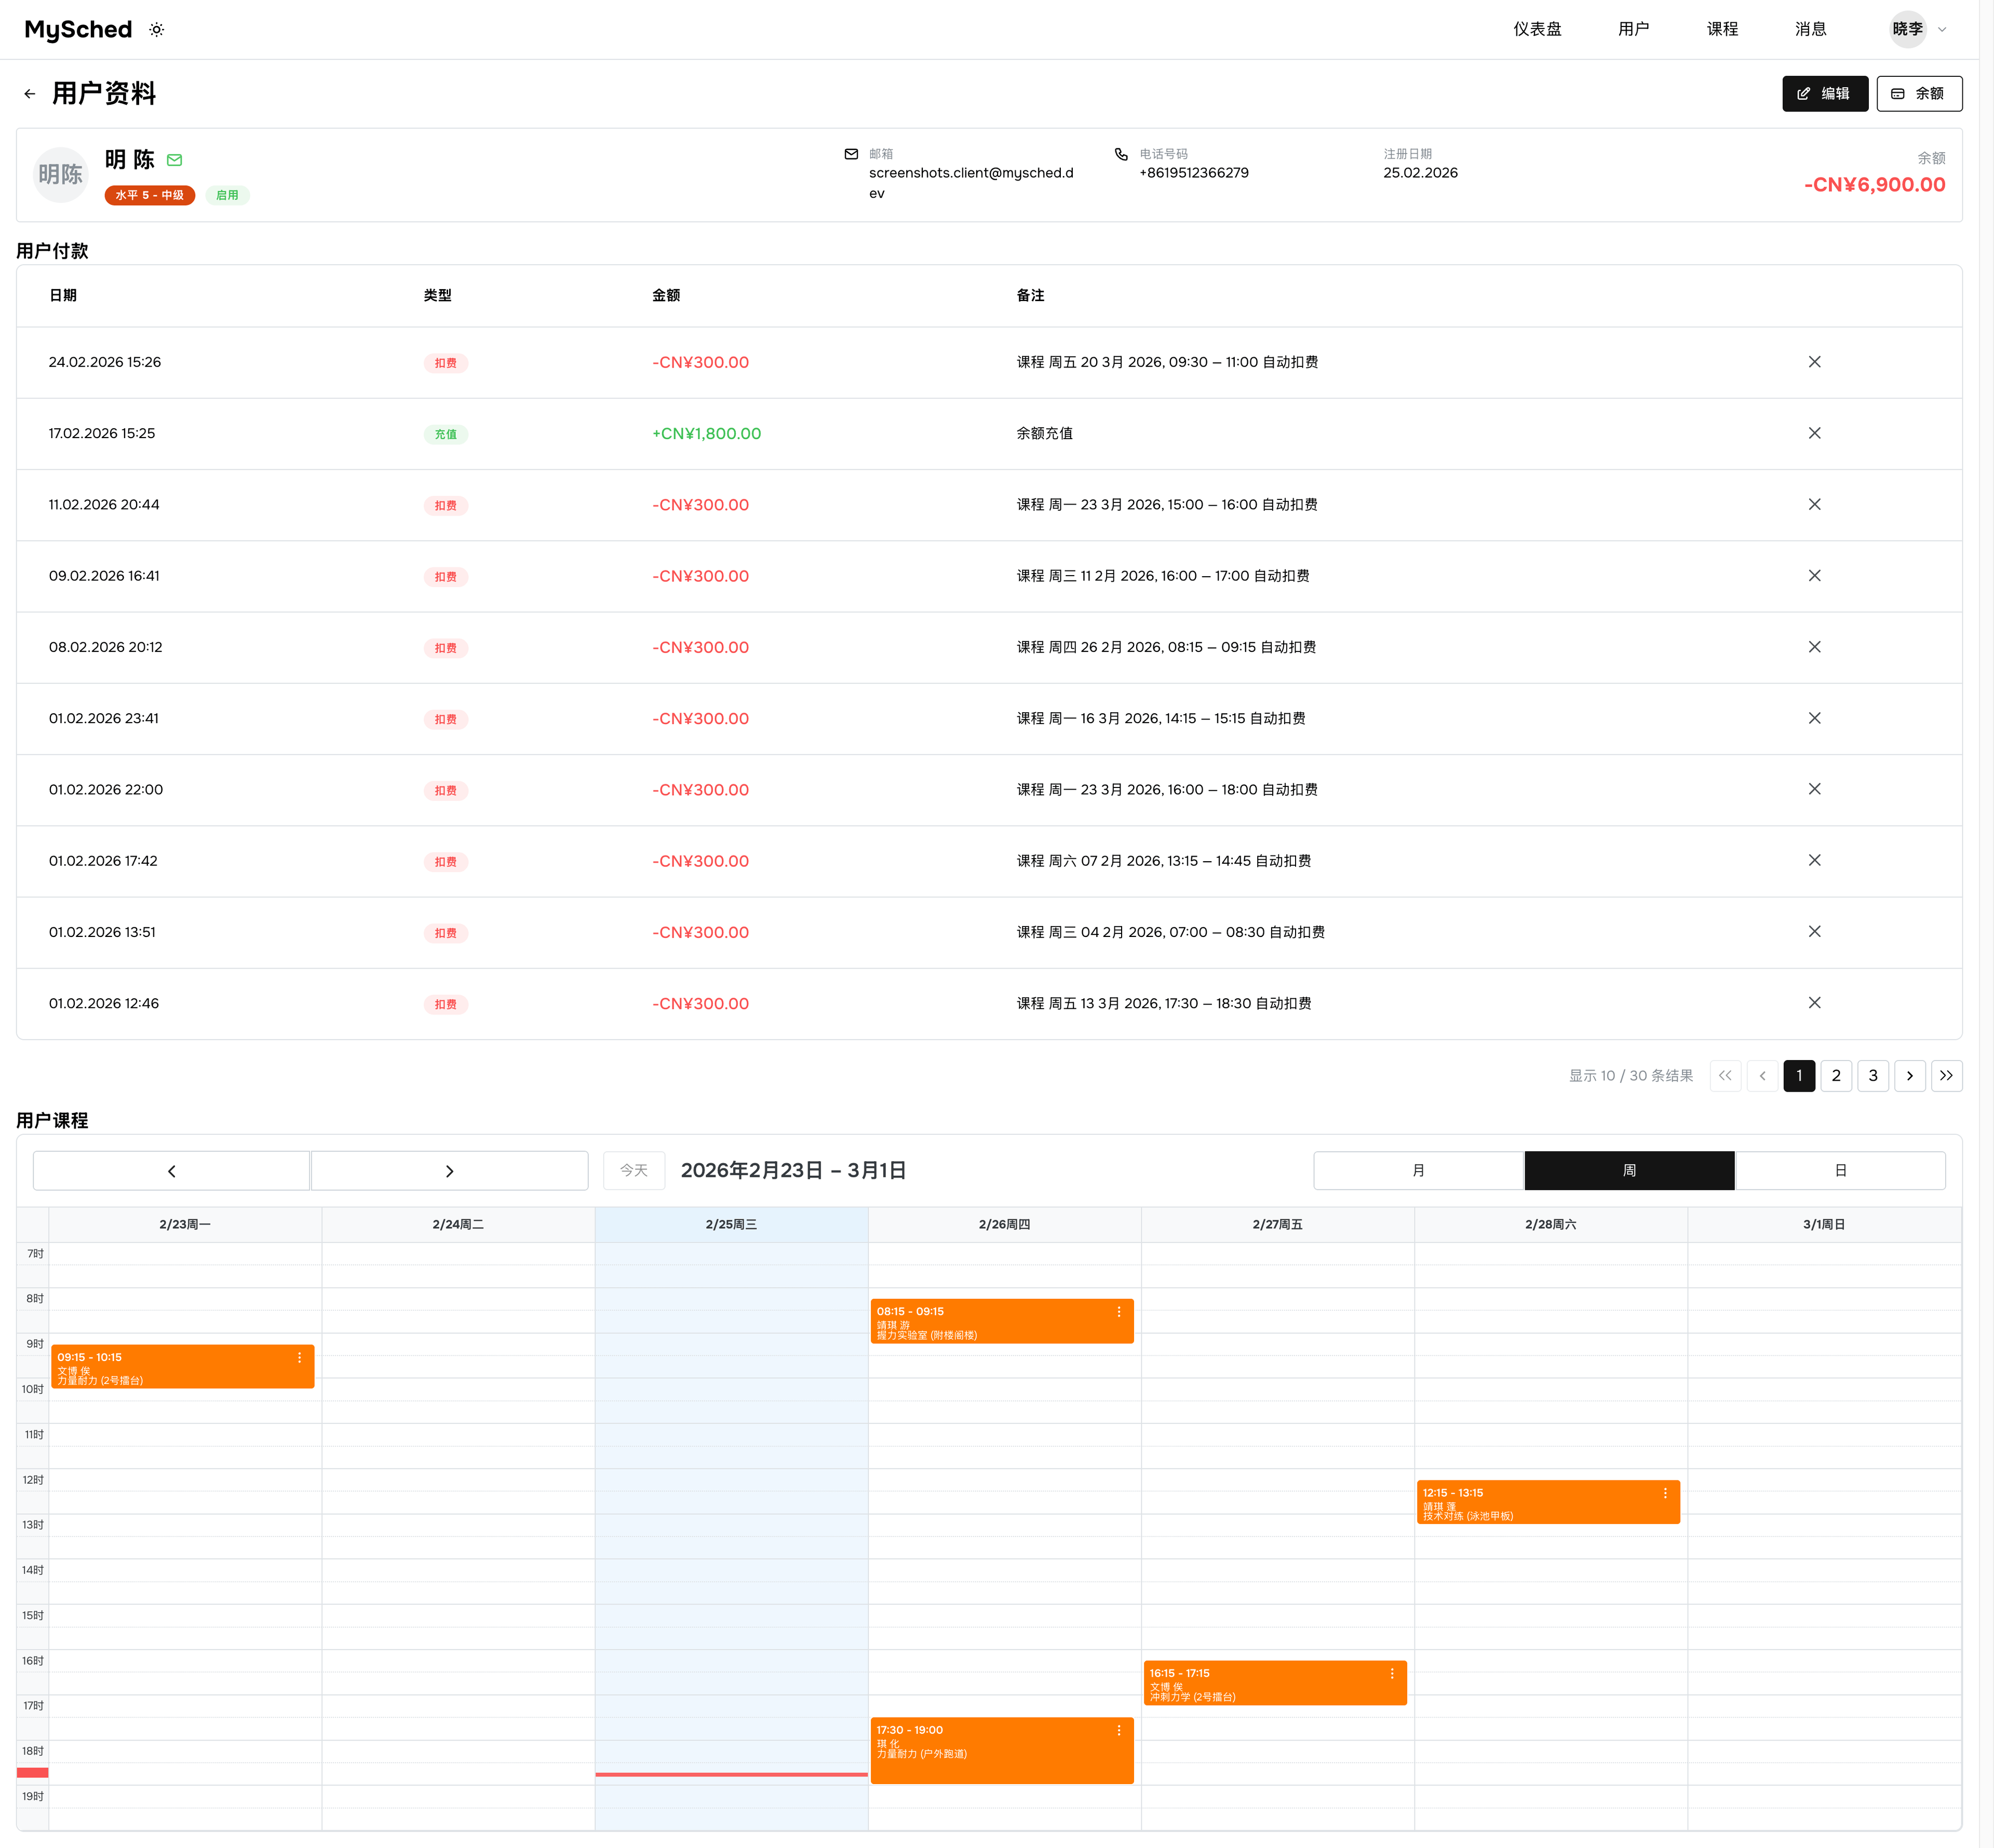This screenshot has width=1994, height=1848.
Task: Open the 消息 navigation item
Action: [x=1810, y=29]
